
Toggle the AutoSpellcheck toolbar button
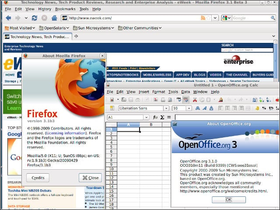click(x=186, y=100)
